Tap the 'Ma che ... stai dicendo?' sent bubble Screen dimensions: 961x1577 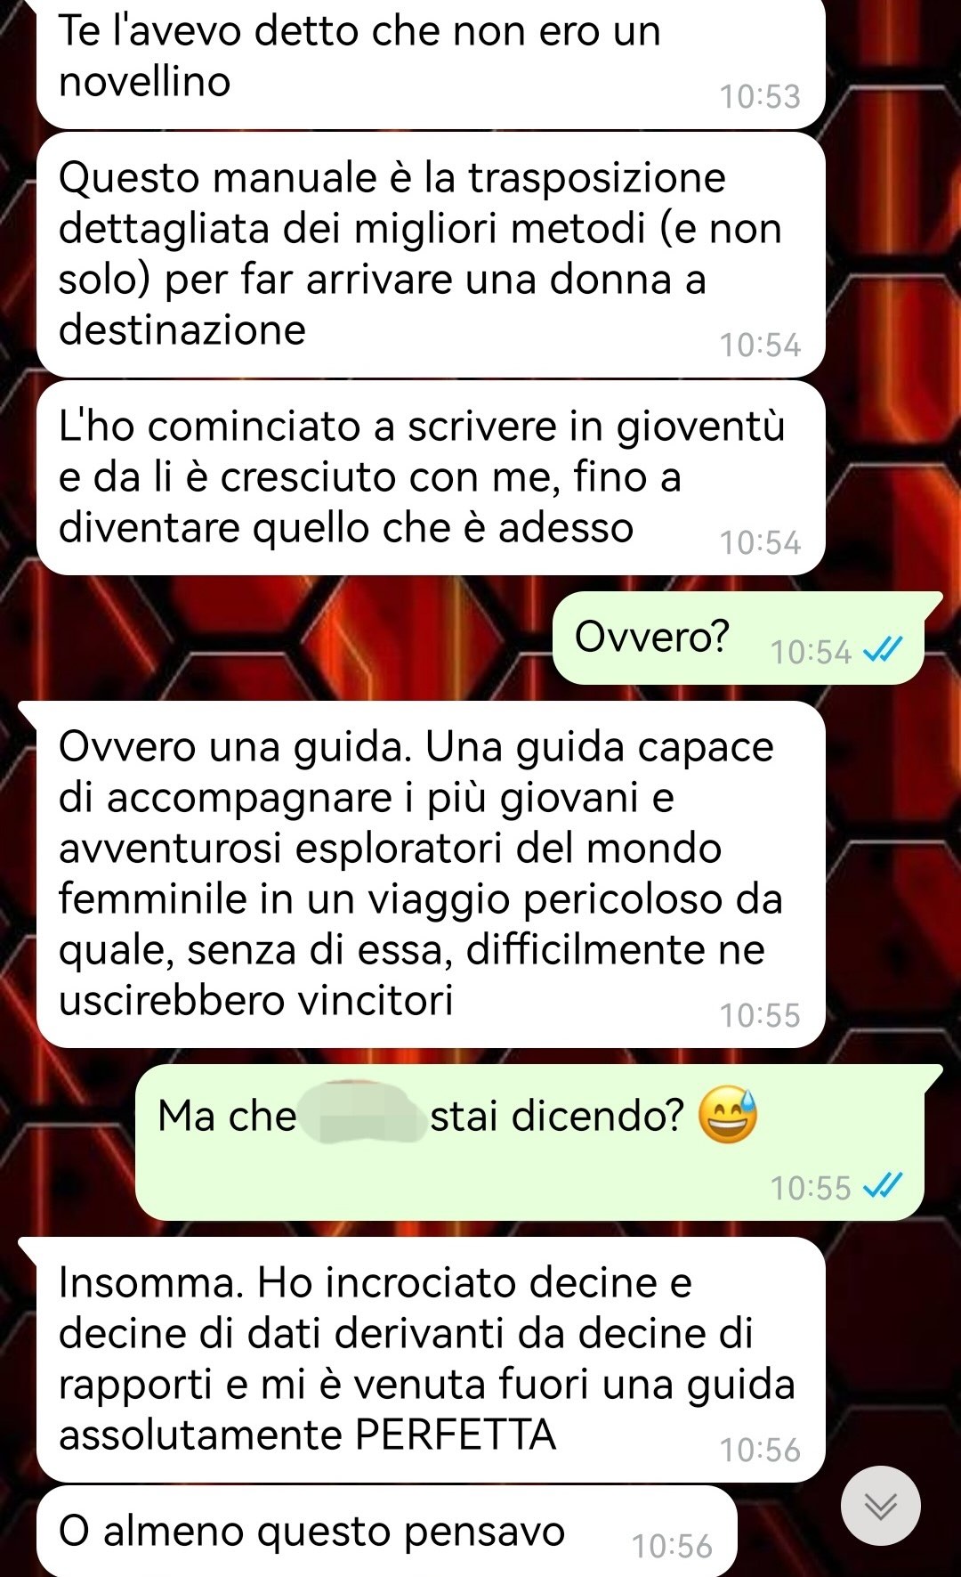[x=537, y=1142]
